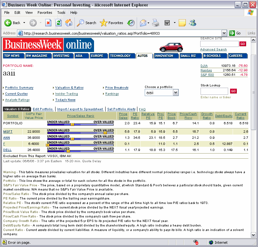Open the Tools menu
Image resolution: width=258 pixels, height=247 pixels.
point(61,13)
